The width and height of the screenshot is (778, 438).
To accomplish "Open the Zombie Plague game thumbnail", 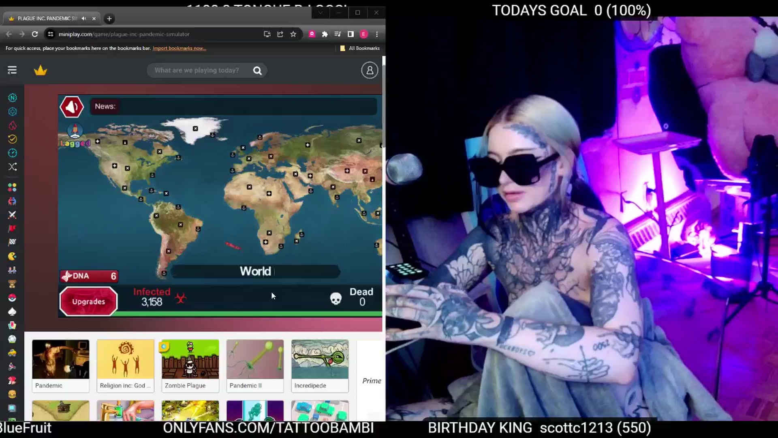I will [190, 366].
